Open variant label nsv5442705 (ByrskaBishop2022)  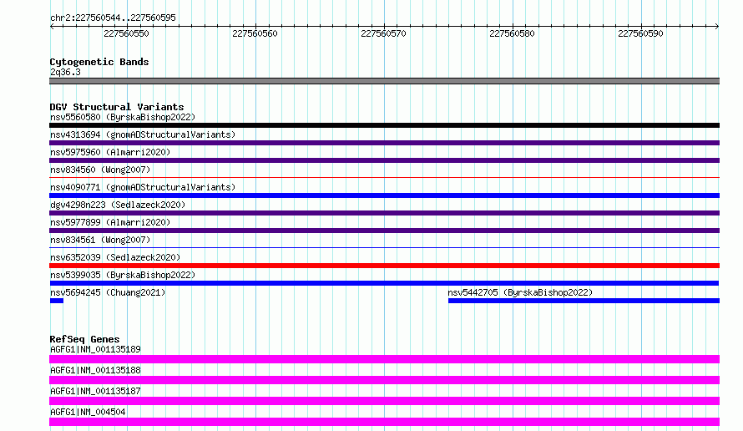coord(520,292)
